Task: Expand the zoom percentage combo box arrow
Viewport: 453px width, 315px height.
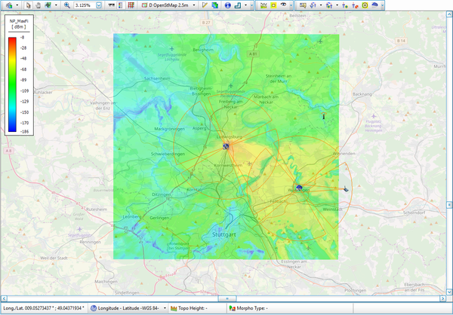Action: coord(99,5)
